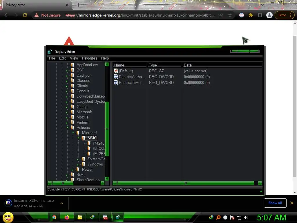Open Firefox from the taskbar
Viewport: 297px width, 223px height.
click(67, 217)
